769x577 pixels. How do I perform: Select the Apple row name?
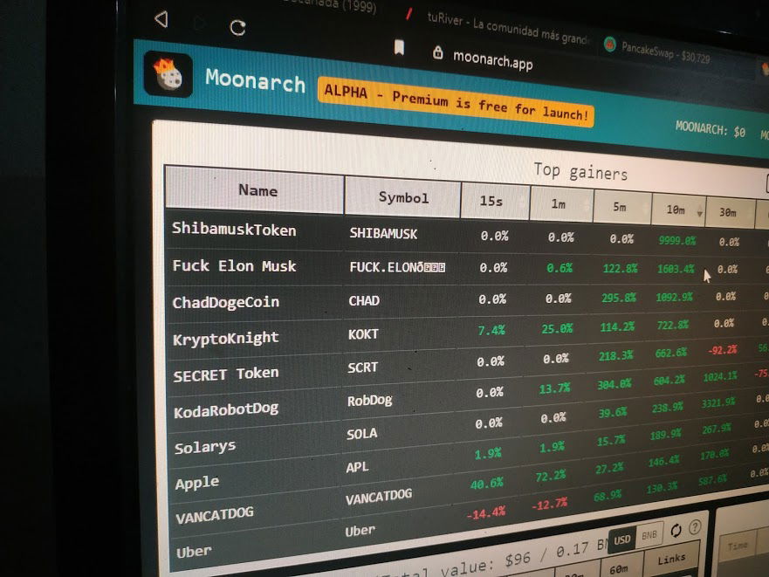click(197, 483)
